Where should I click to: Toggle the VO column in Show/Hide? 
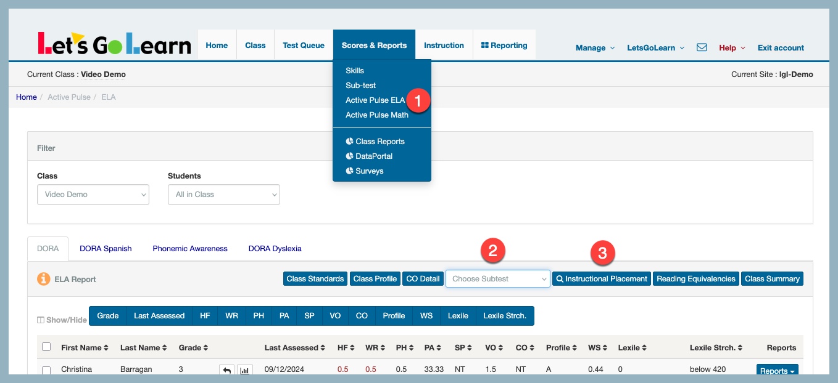pyautogui.click(x=335, y=316)
